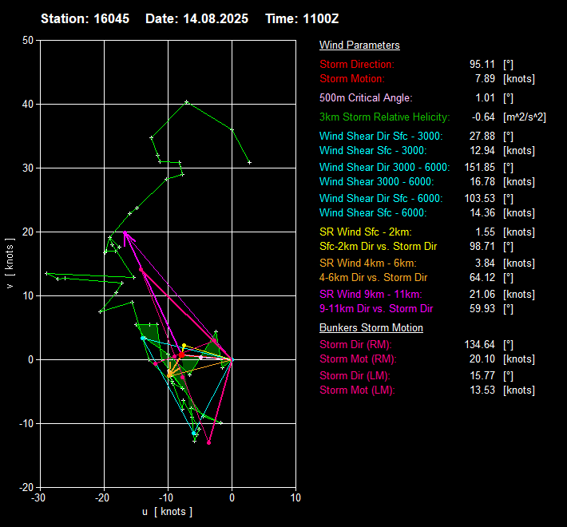Click the 'Storm Mot (RM):' label
This screenshot has height=527, width=567.
(x=358, y=359)
